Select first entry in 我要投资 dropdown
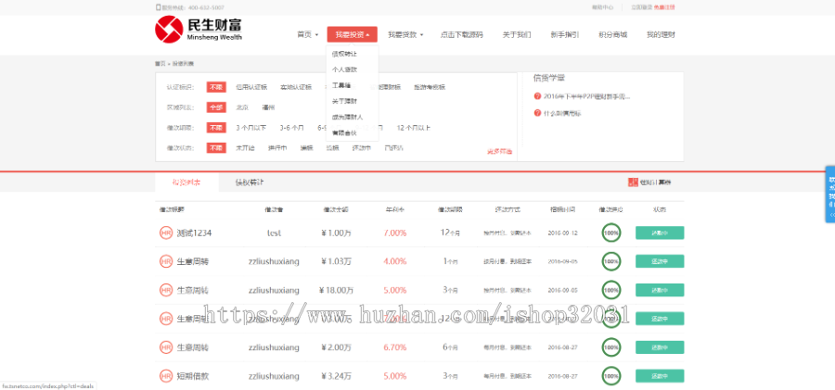Image resolution: width=835 pixels, height=390 pixels. coord(344,54)
